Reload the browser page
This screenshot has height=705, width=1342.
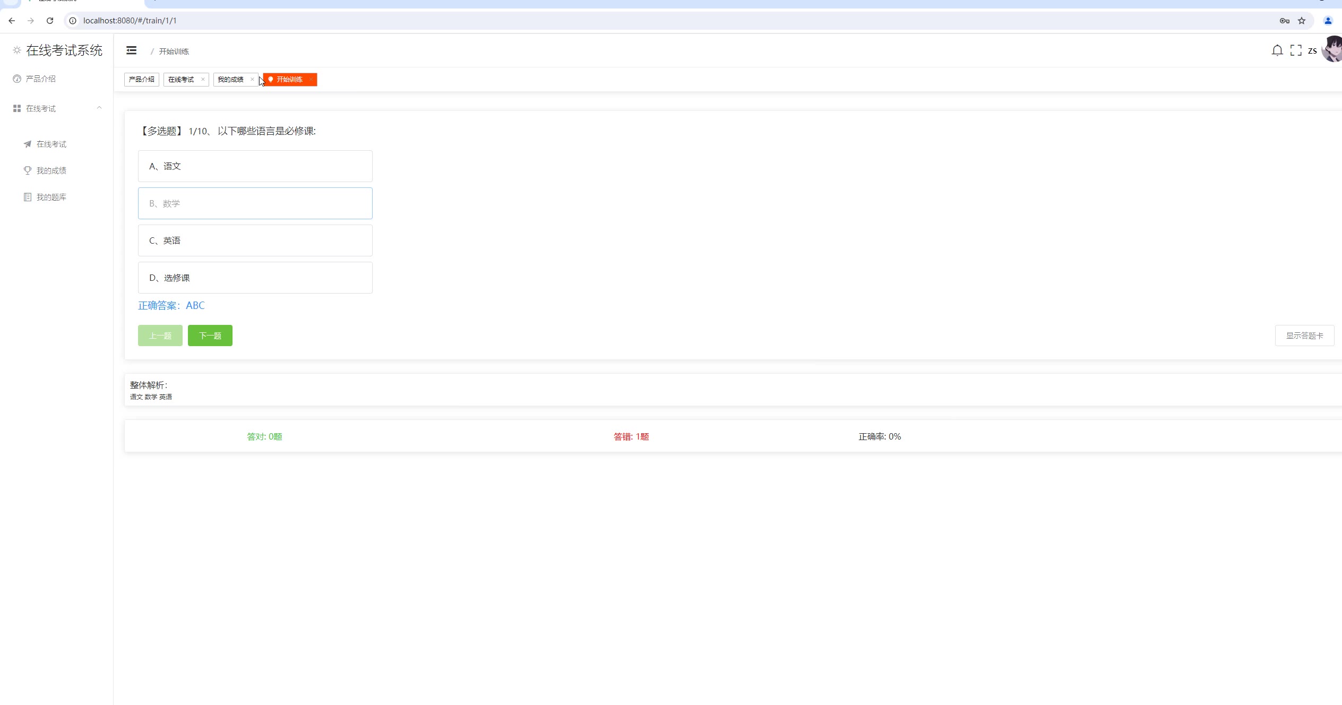pos(50,21)
